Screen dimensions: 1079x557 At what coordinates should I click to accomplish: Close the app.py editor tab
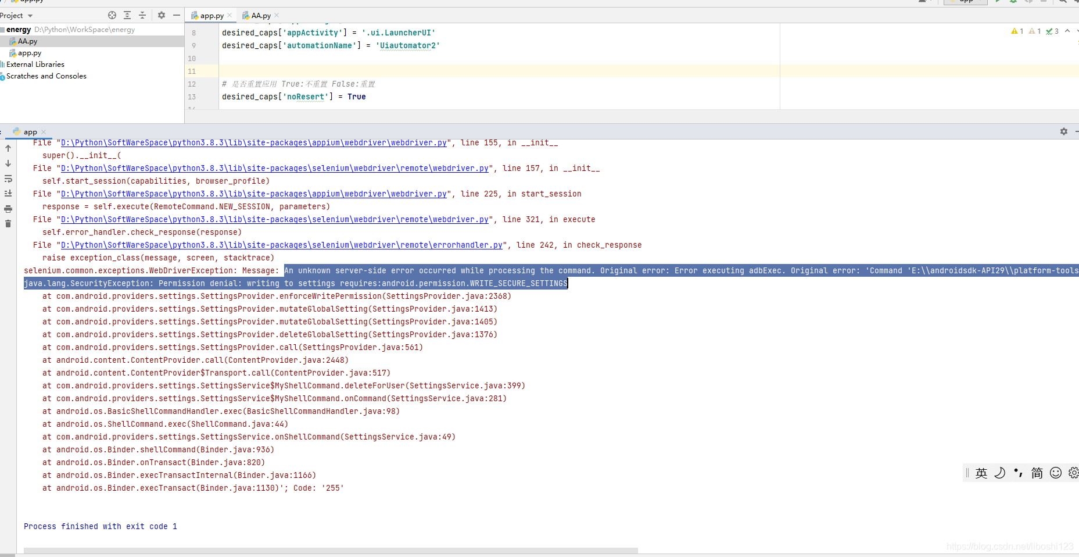point(230,15)
